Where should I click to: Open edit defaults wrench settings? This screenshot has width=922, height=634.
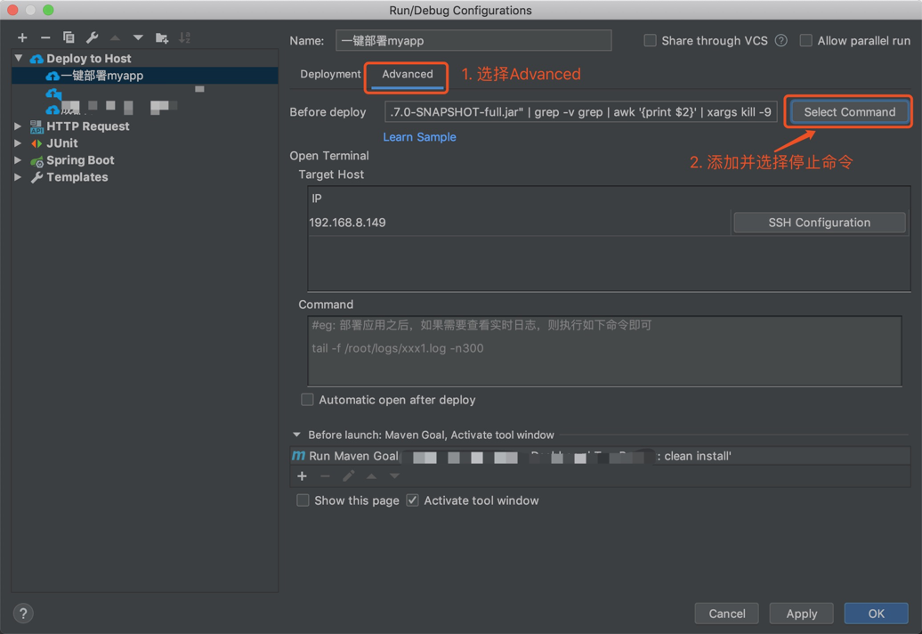[92, 37]
